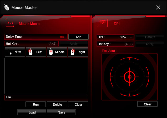The width and height of the screenshot is (167, 118).
Task: Add a Left mouse click action
Action: click(36, 52)
